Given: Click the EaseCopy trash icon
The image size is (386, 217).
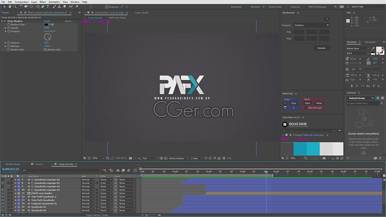Looking at the screenshot, I should [285, 107].
